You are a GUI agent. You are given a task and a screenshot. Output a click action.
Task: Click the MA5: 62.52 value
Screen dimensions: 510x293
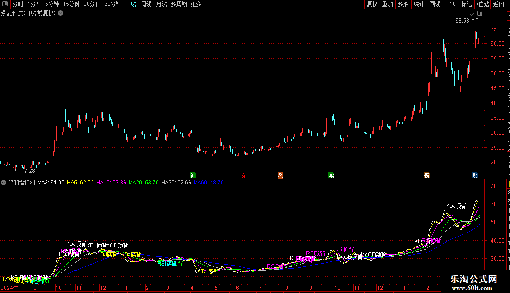pos(80,183)
